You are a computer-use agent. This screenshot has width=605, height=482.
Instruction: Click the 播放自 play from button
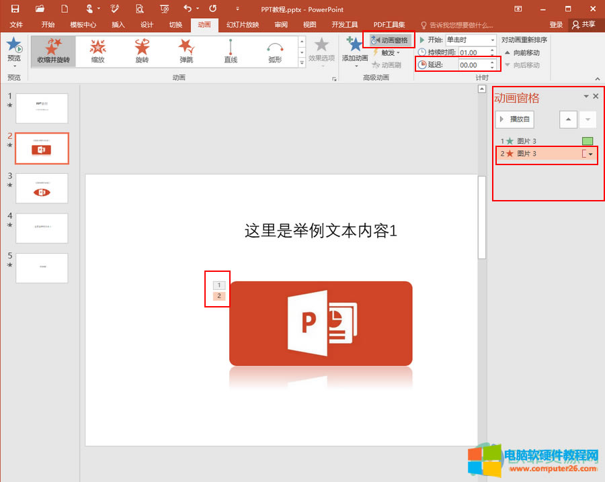[514, 119]
